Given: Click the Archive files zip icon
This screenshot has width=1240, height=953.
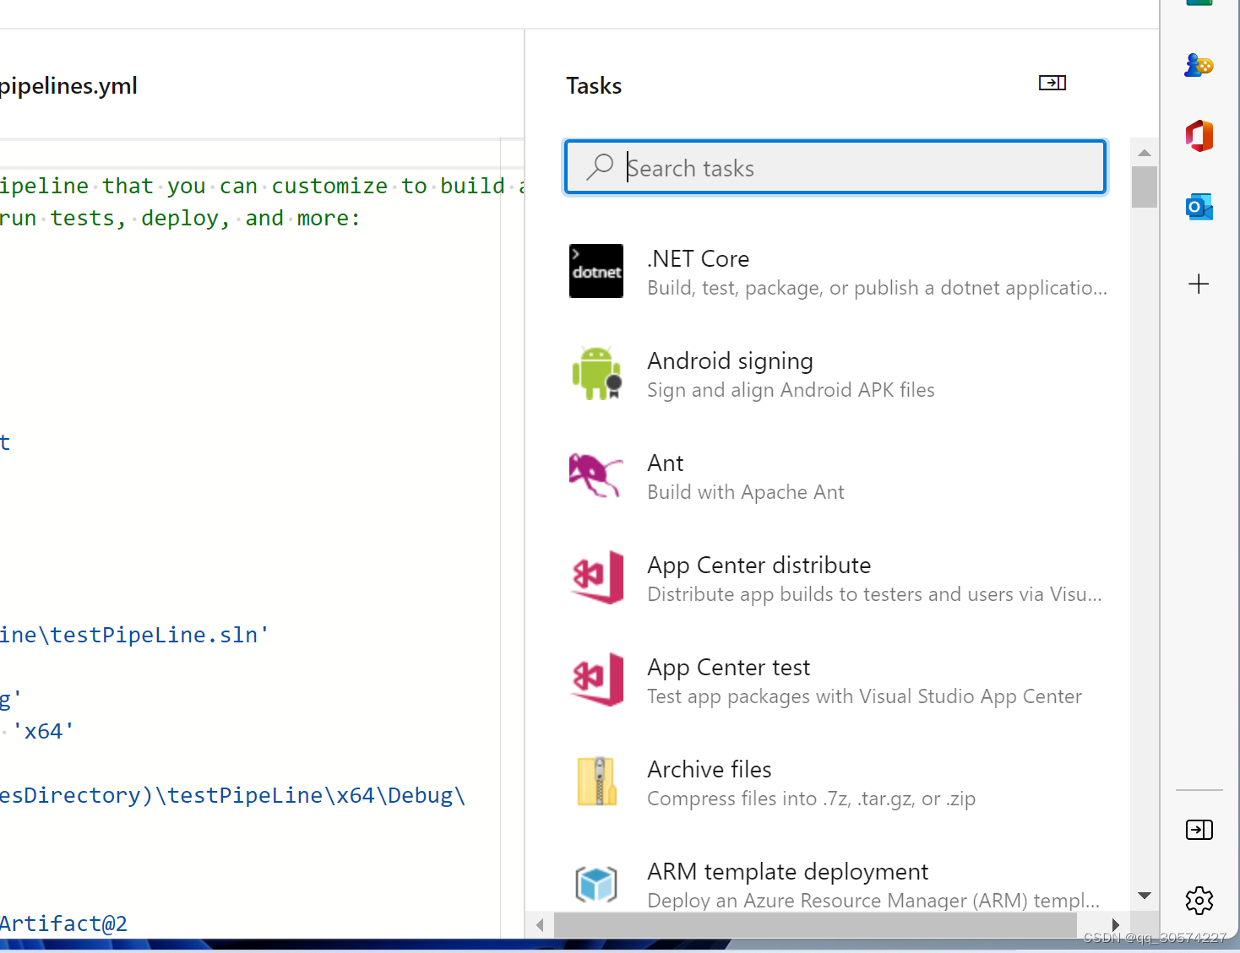Looking at the screenshot, I should 596,782.
